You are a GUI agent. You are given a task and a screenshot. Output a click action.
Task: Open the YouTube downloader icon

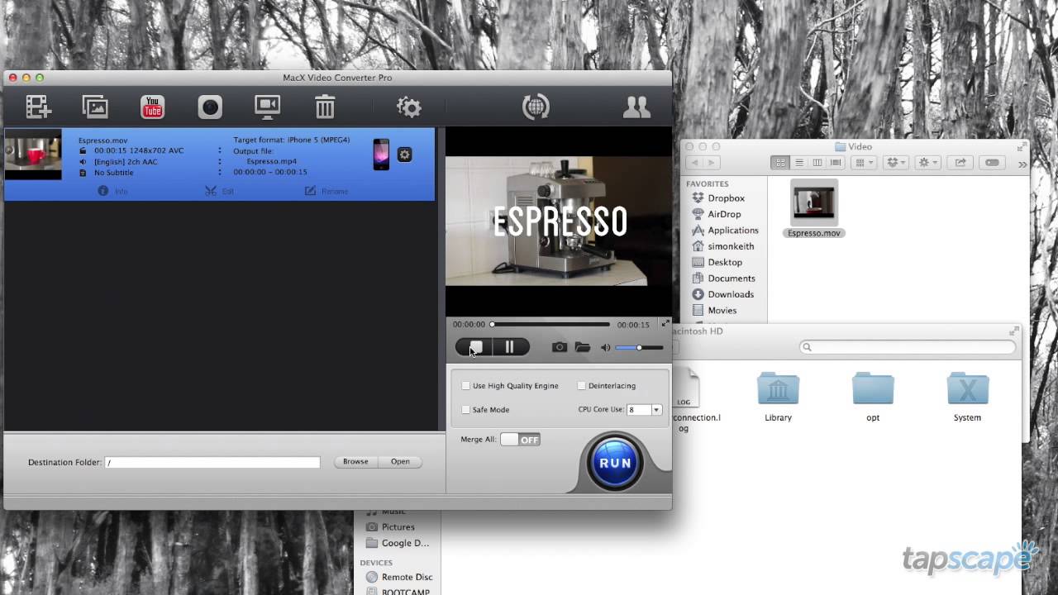pos(152,107)
